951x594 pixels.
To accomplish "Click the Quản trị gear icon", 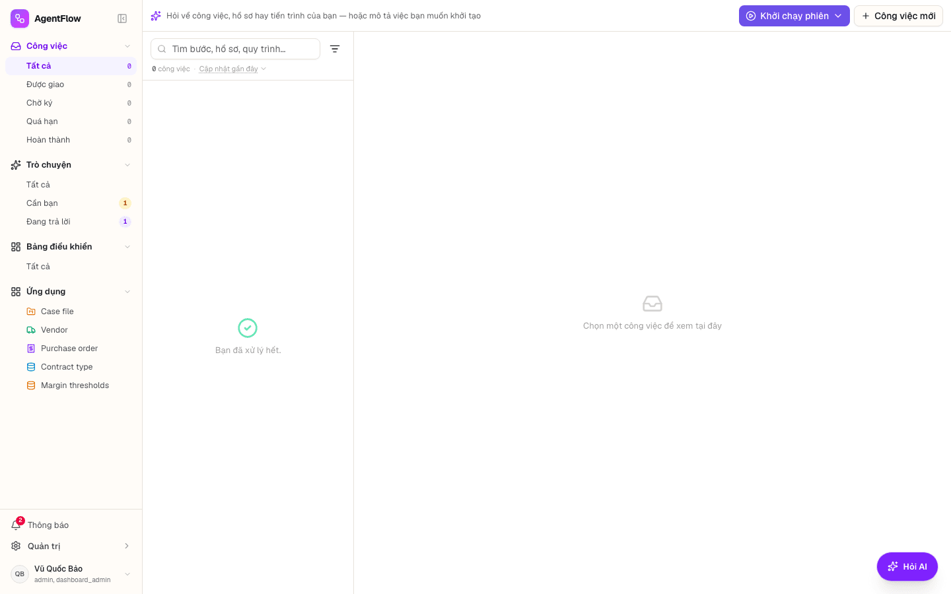I will tap(16, 546).
